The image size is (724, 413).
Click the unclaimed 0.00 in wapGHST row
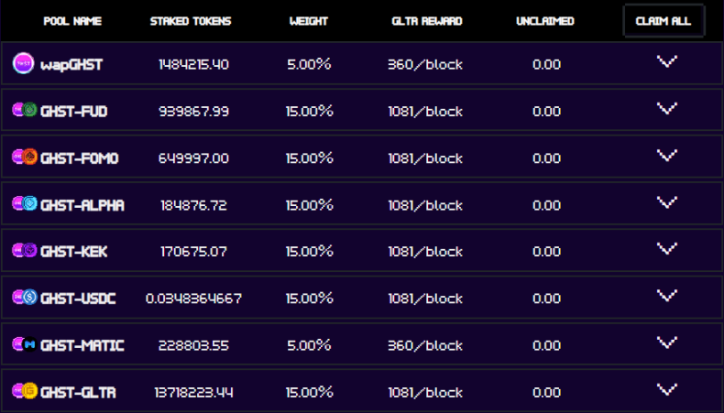[547, 64]
